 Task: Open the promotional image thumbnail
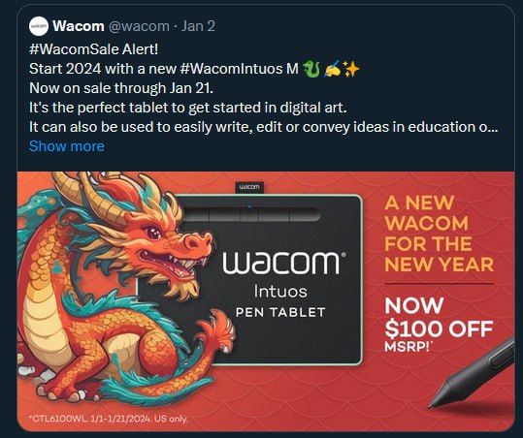pyautogui.click(x=266, y=301)
